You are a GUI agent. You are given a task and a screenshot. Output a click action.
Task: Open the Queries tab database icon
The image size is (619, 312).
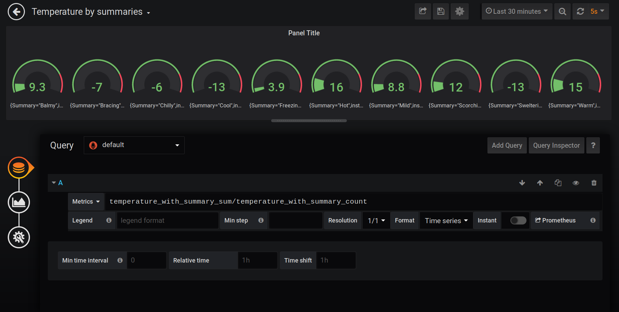[19, 168]
